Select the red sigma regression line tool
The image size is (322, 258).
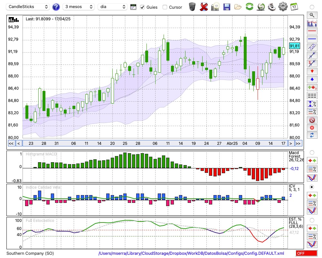(312, 63)
